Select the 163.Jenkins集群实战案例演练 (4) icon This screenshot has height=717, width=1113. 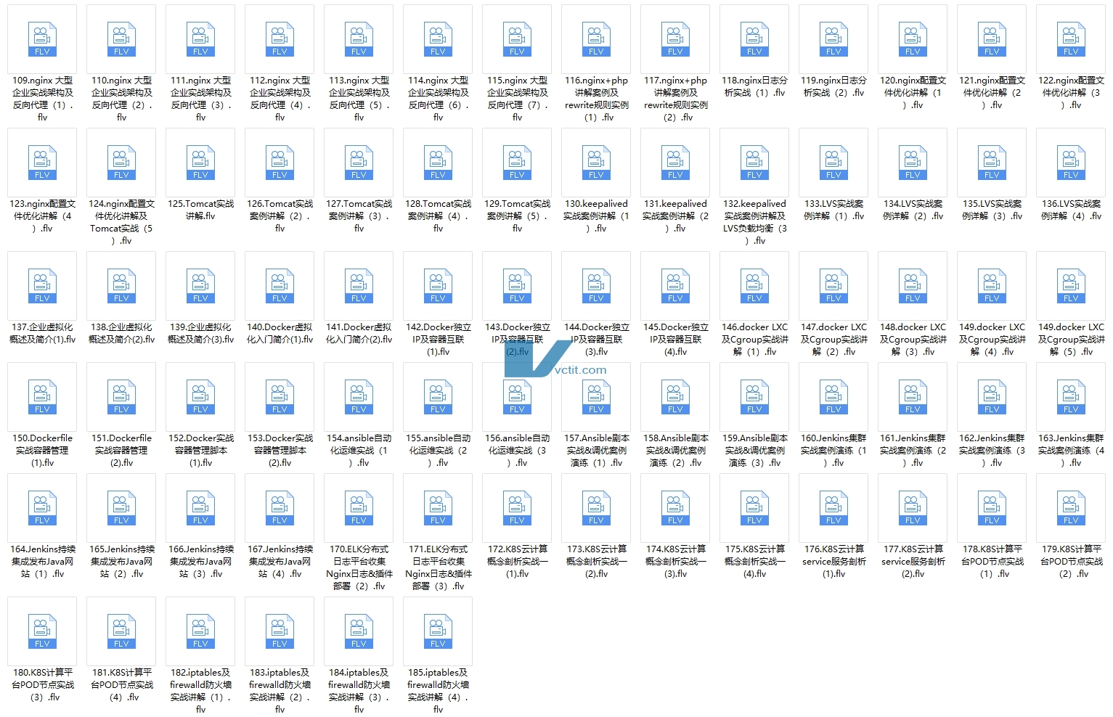(1071, 397)
